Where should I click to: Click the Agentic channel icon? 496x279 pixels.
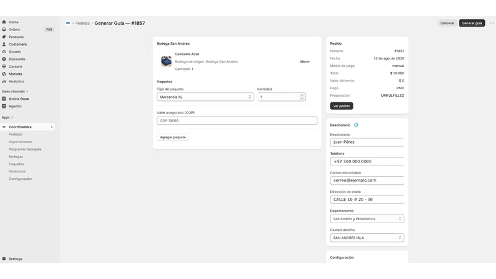coord(4,106)
